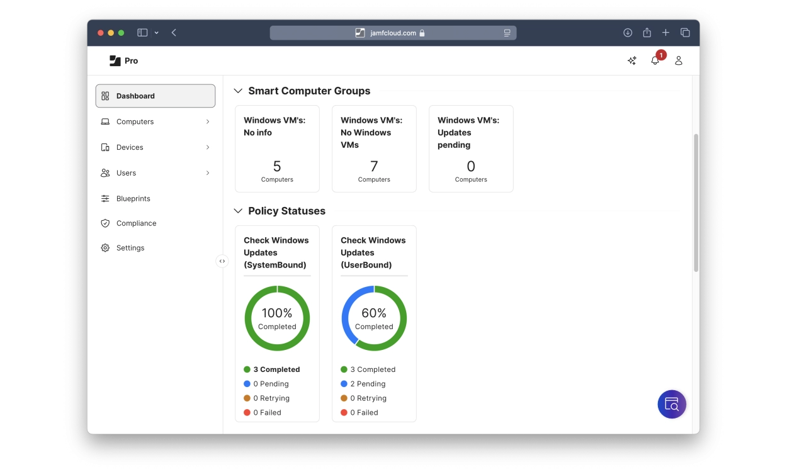Toggle the Safari sidebar button
The height and width of the screenshot is (472, 787).
coord(142,33)
